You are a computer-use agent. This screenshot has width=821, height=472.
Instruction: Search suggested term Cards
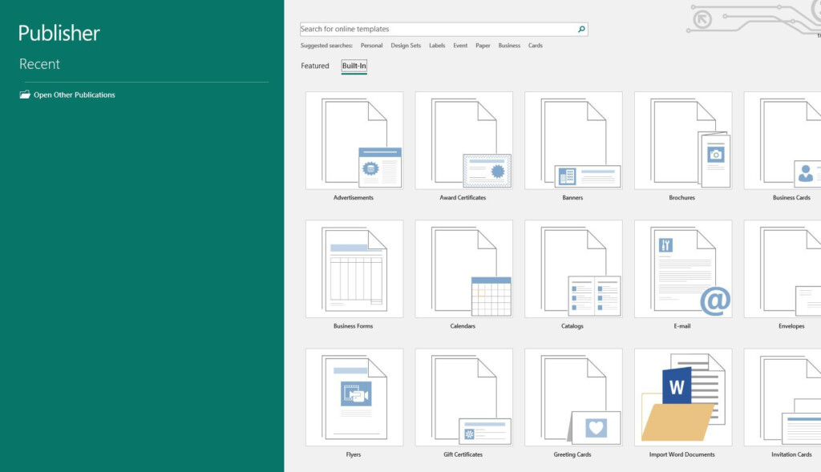tap(535, 46)
